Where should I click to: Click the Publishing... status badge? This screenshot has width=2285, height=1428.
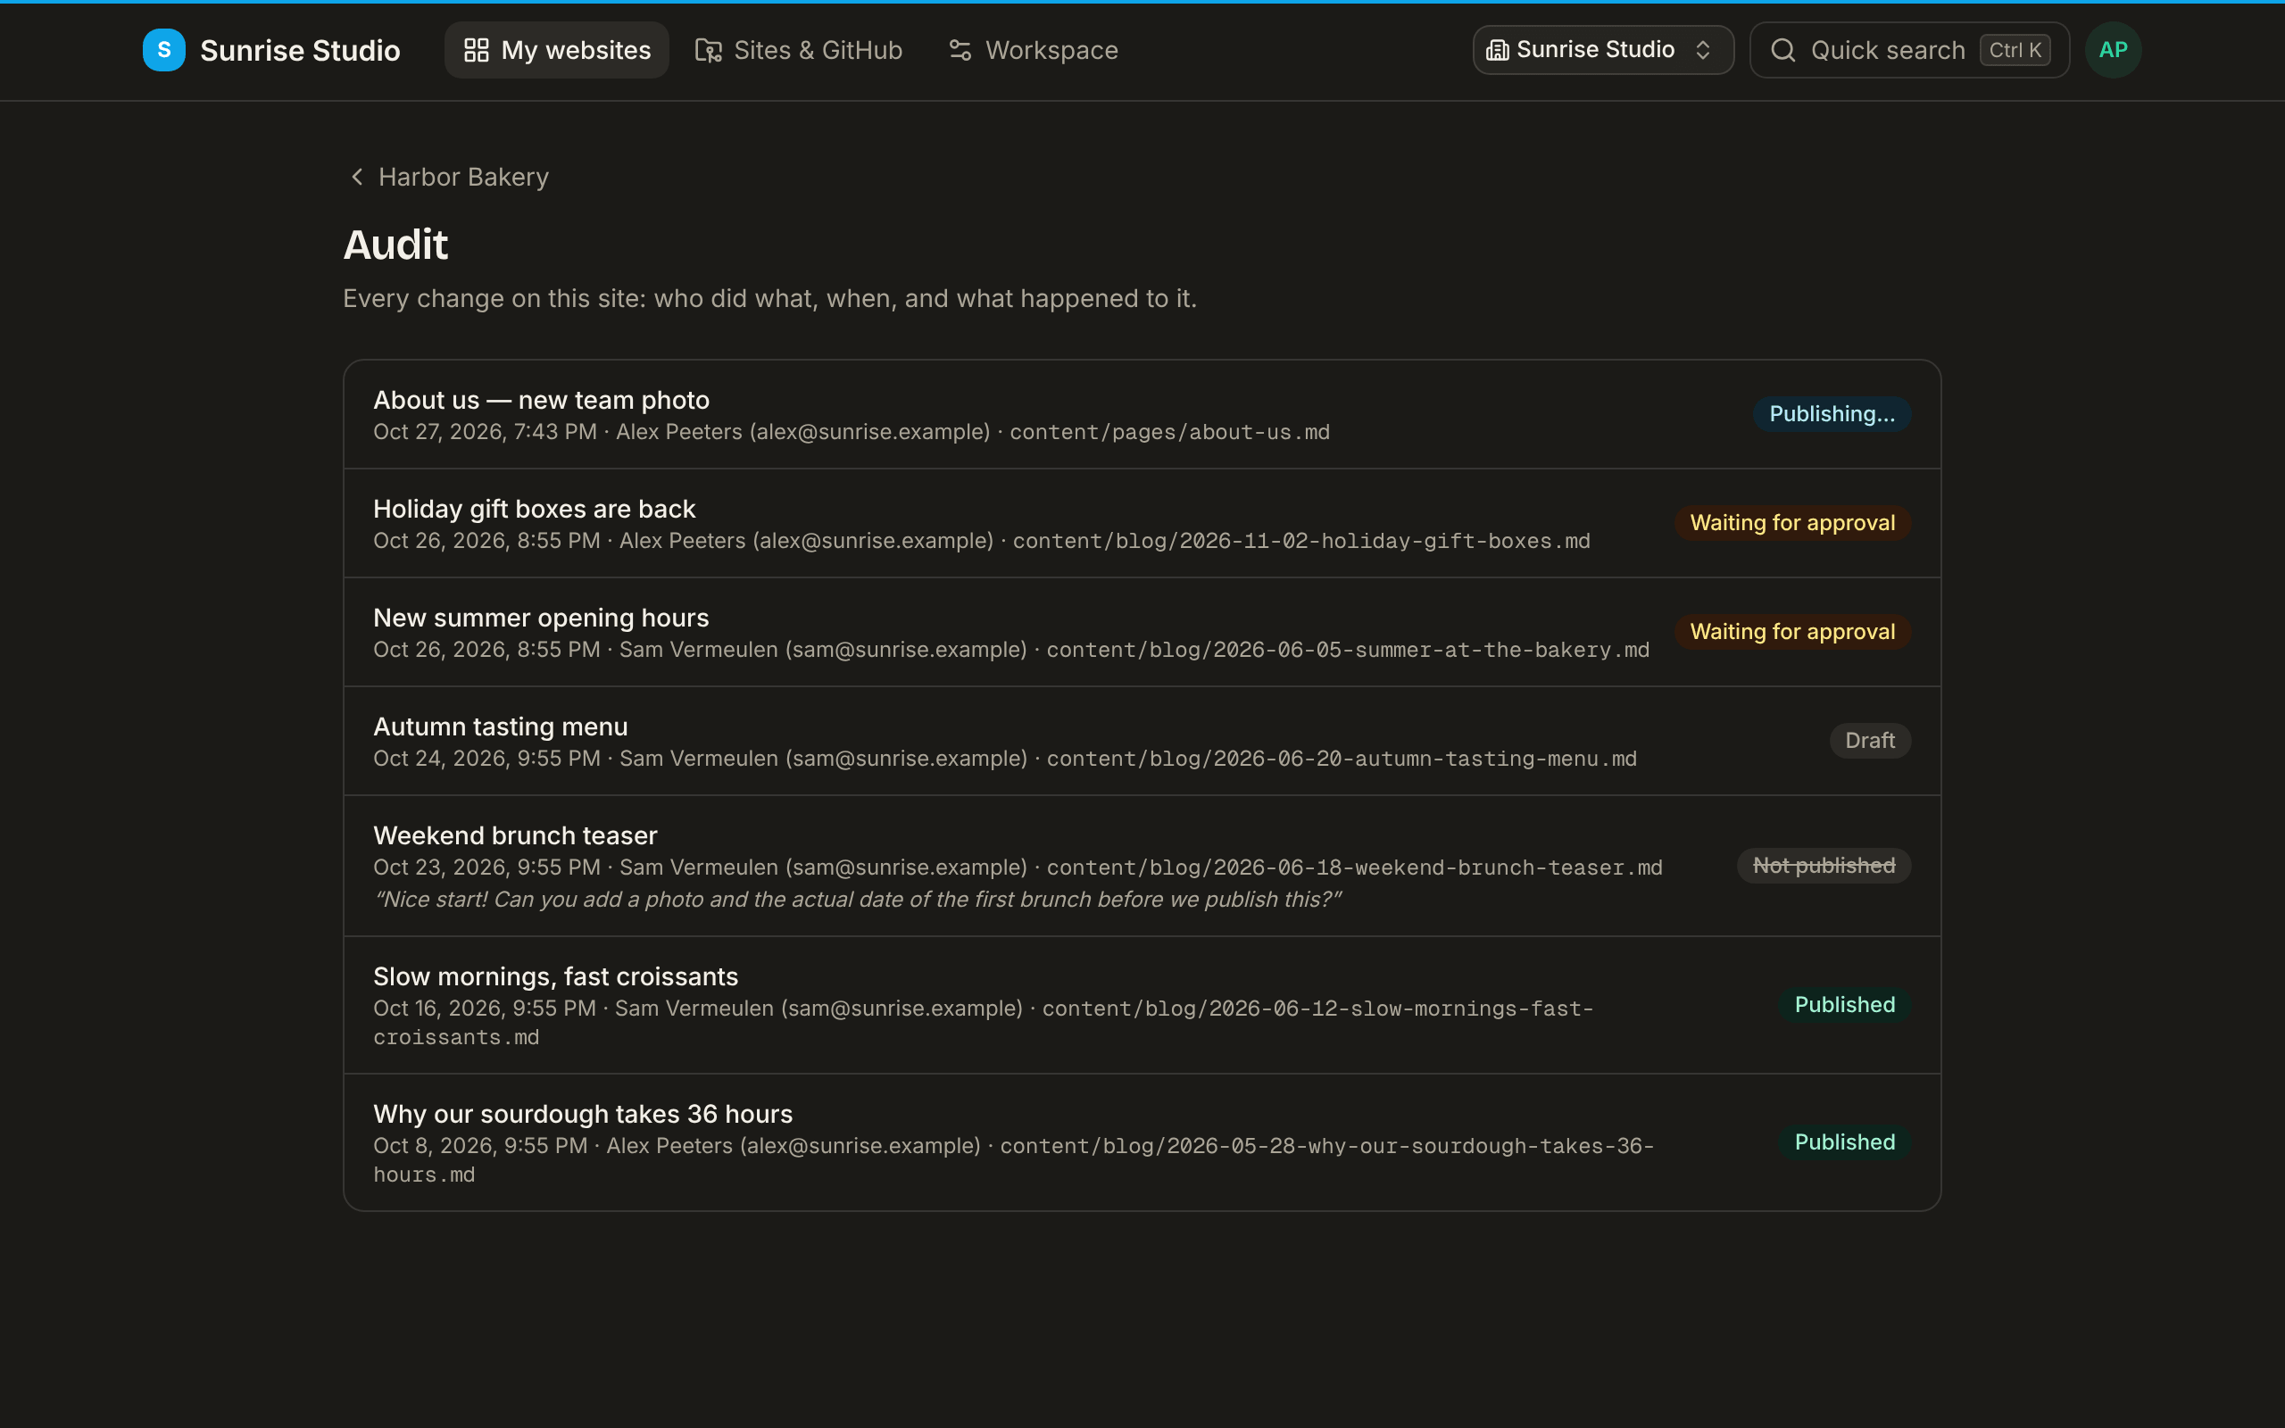coord(1832,413)
